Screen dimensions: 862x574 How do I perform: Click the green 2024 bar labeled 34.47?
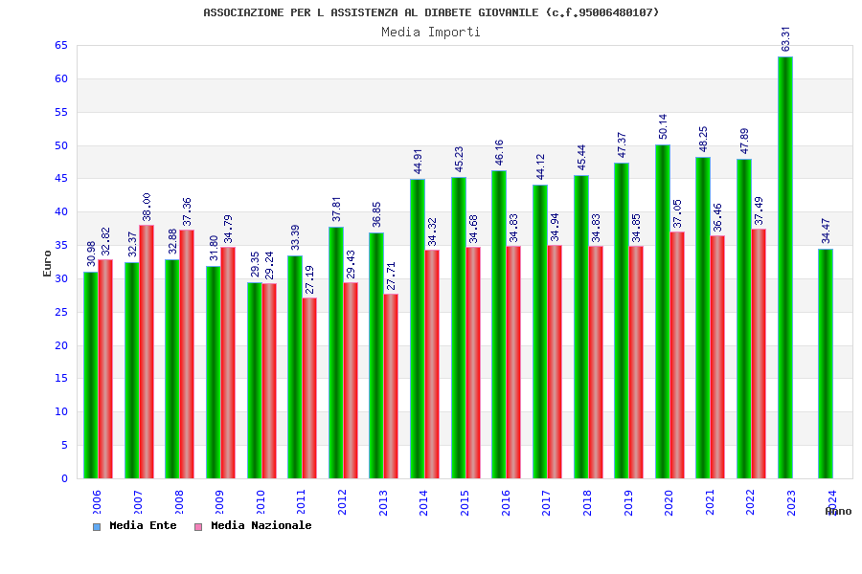pos(826,364)
